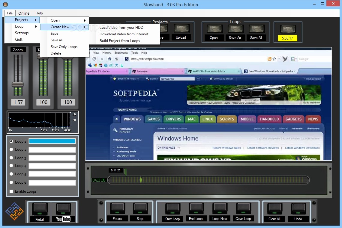The width and height of the screenshot is (342, 228).
Task: Choose Delete in Projects submenu
Action: 65,53
